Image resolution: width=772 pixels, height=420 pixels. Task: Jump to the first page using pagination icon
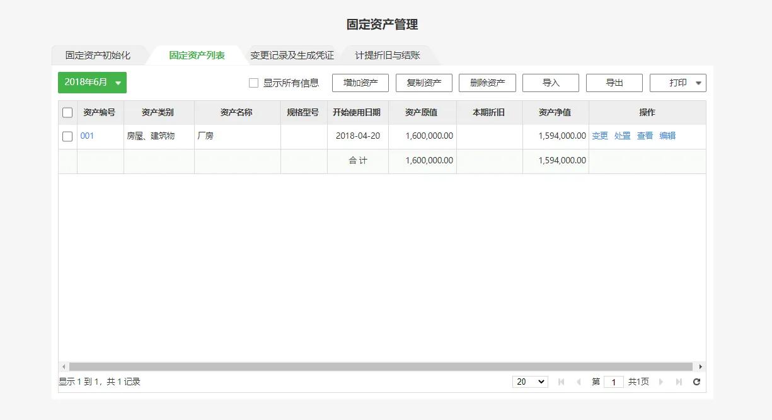[561, 381]
